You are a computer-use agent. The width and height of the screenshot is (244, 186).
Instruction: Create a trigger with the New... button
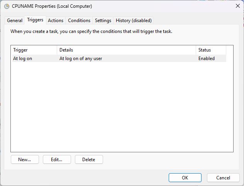[24, 160]
